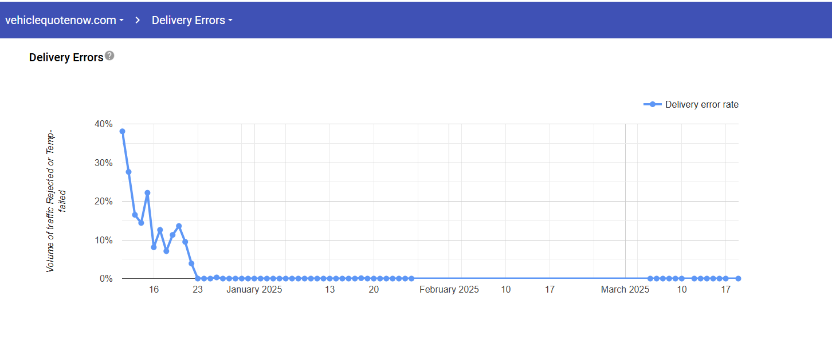Click the last data point before the February gap
This screenshot has width=832, height=339.
pos(411,278)
